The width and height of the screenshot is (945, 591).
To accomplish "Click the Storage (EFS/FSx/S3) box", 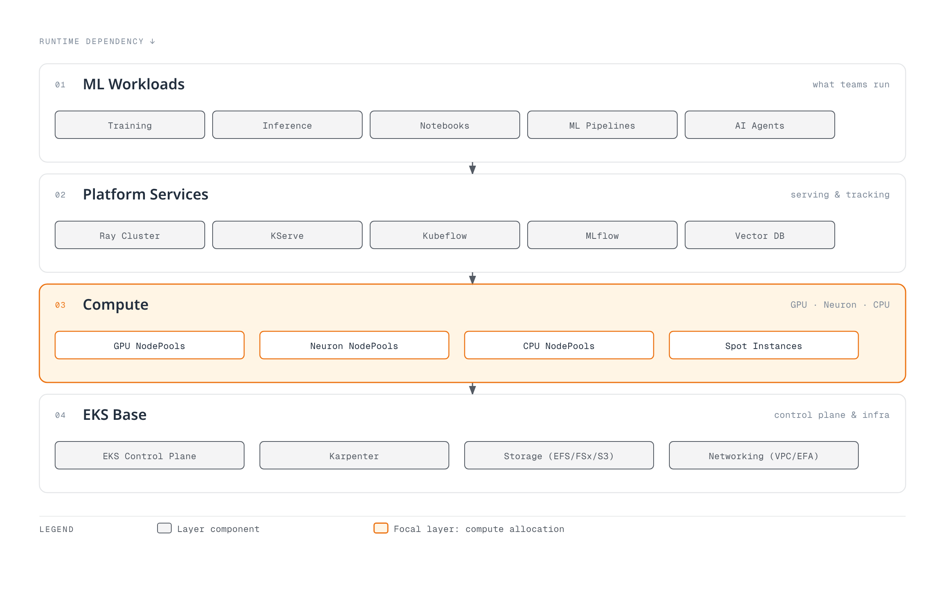I will tap(559, 455).
